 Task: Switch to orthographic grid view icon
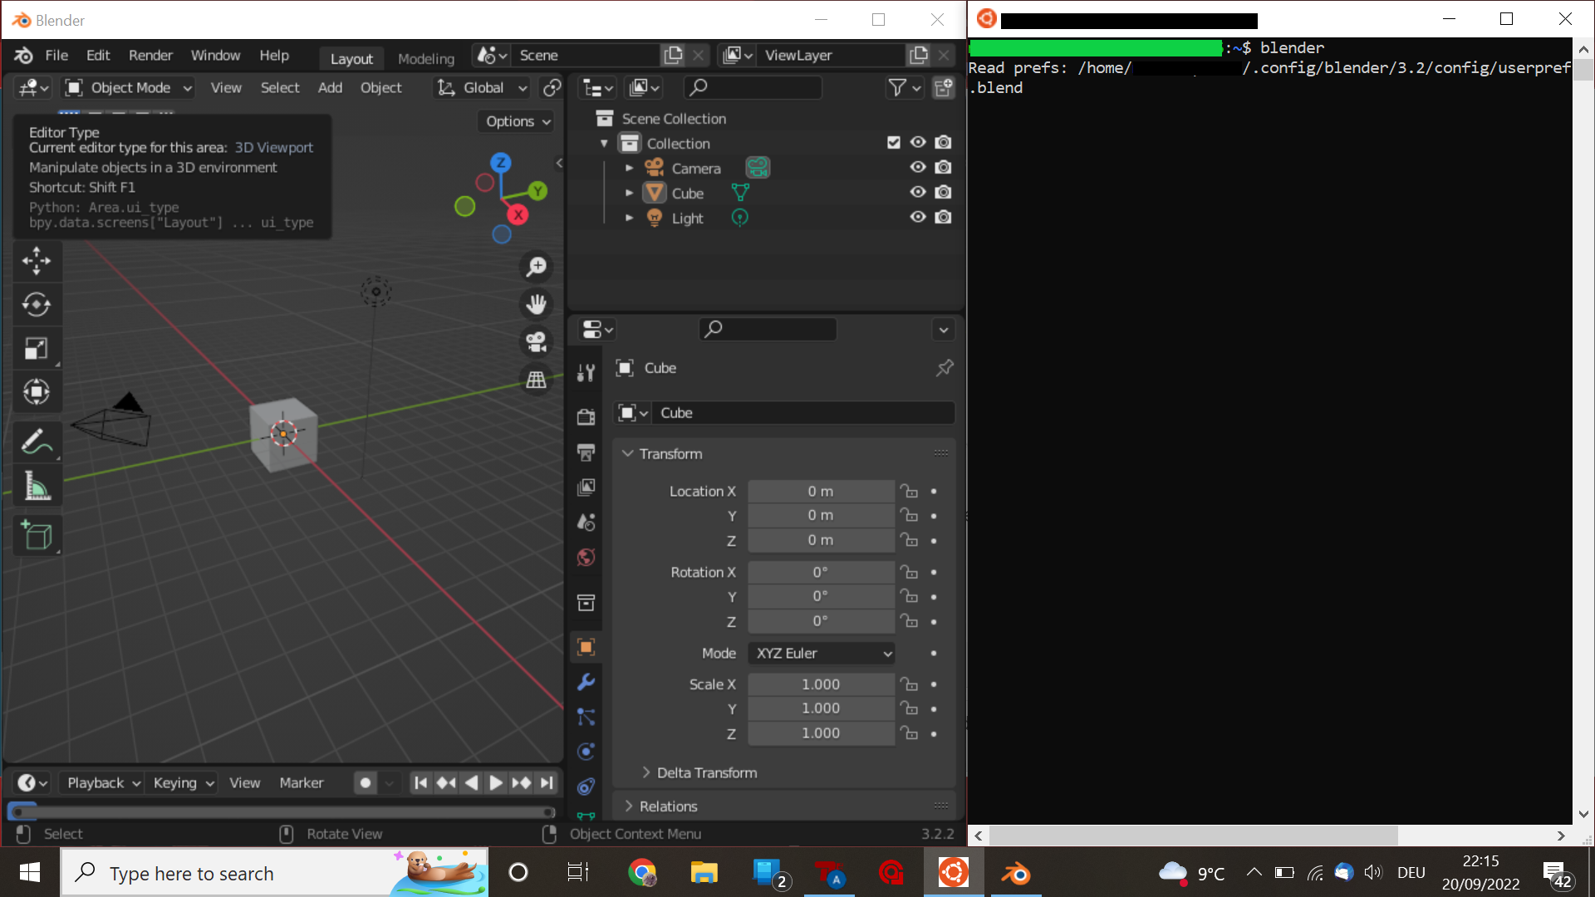[537, 380]
